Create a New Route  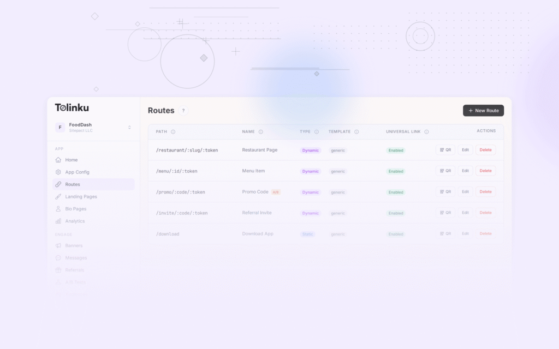[483, 110]
